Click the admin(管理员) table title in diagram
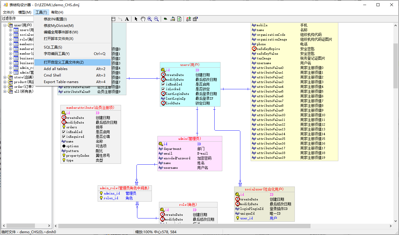This screenshot has height=235, width=399. tap(189, 139)
